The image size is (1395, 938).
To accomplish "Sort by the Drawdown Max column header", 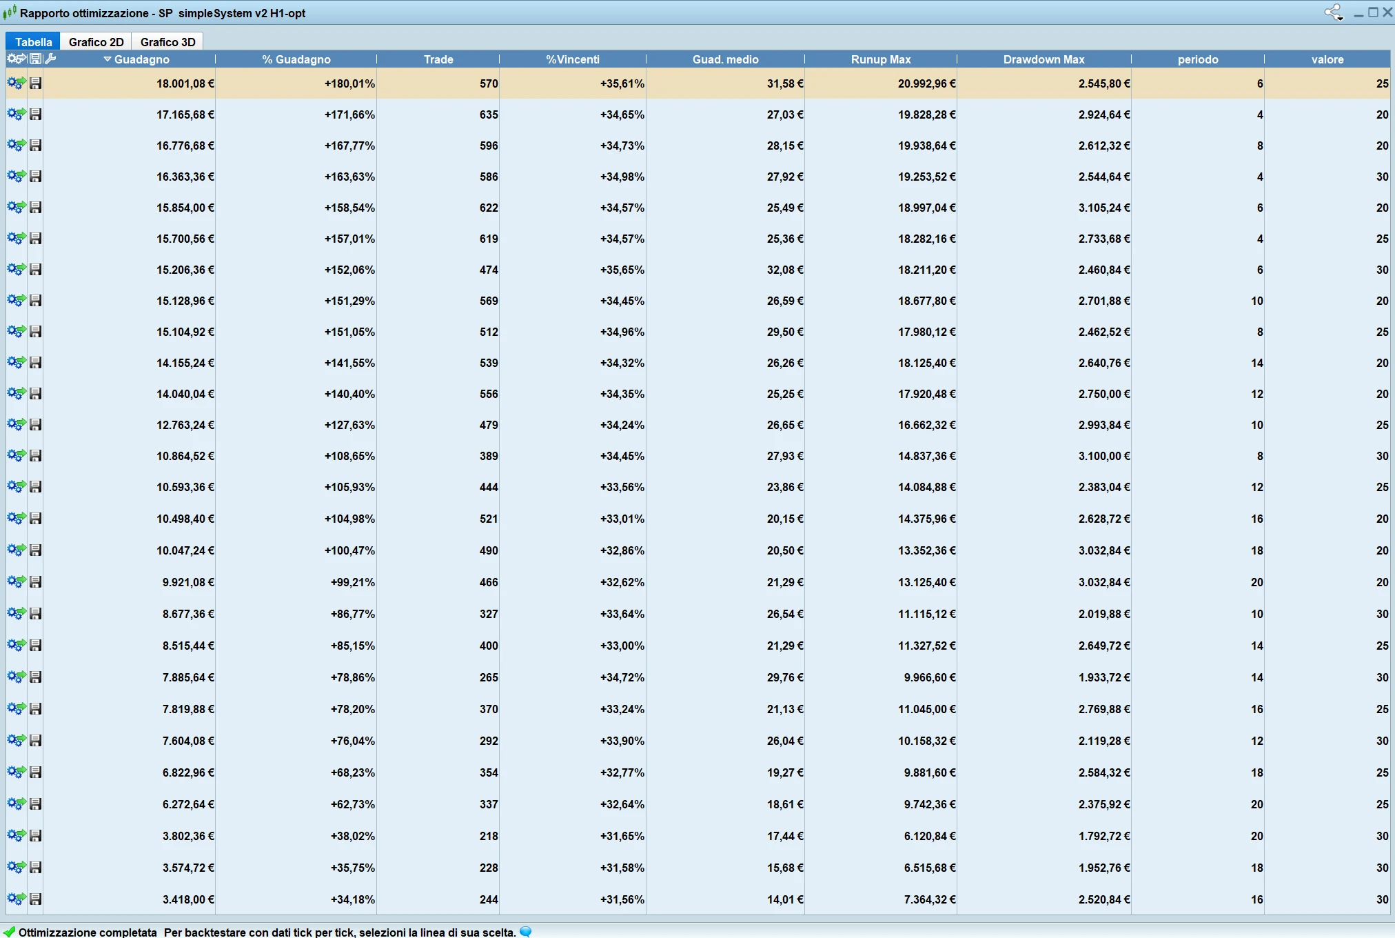I will [x=1043, y=59].
